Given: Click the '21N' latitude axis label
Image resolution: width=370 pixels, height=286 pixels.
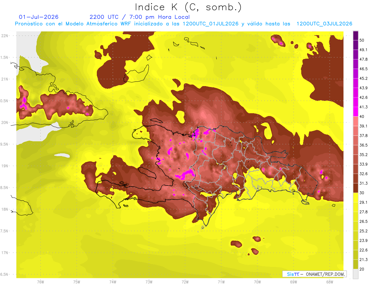Looking at the screenshot, I should 5,79.
